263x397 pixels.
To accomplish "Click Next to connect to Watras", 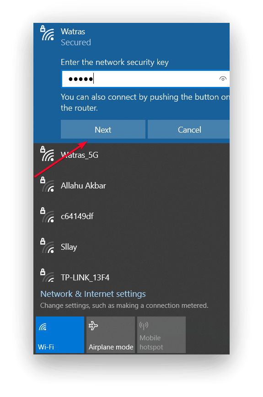I will point(103,129).
